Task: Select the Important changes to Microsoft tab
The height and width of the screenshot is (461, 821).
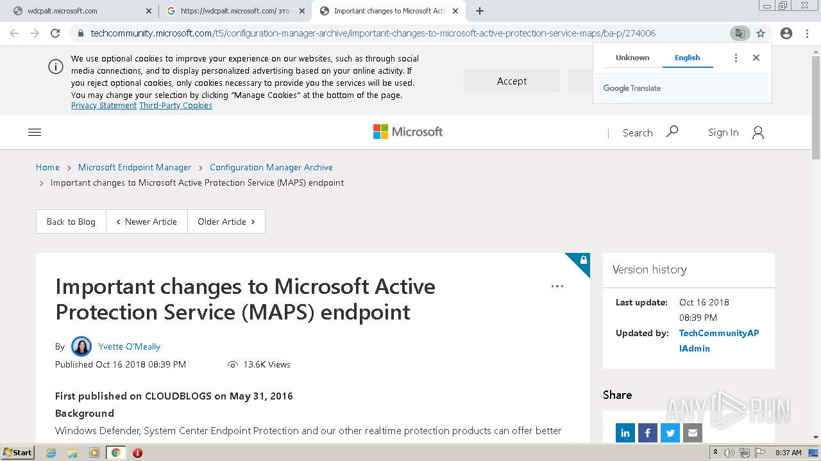Action: pyautogui.click(x=389, y=11)
